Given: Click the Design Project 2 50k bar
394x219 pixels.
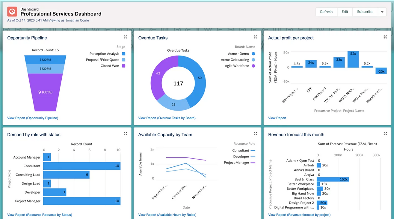Looking at the screenshot, I should [x=322, y=203].
